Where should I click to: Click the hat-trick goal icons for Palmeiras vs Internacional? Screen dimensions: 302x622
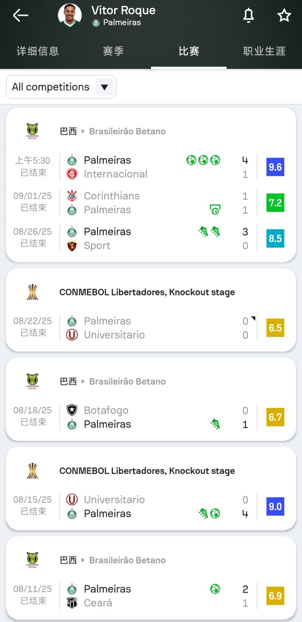tap(203, 160)
